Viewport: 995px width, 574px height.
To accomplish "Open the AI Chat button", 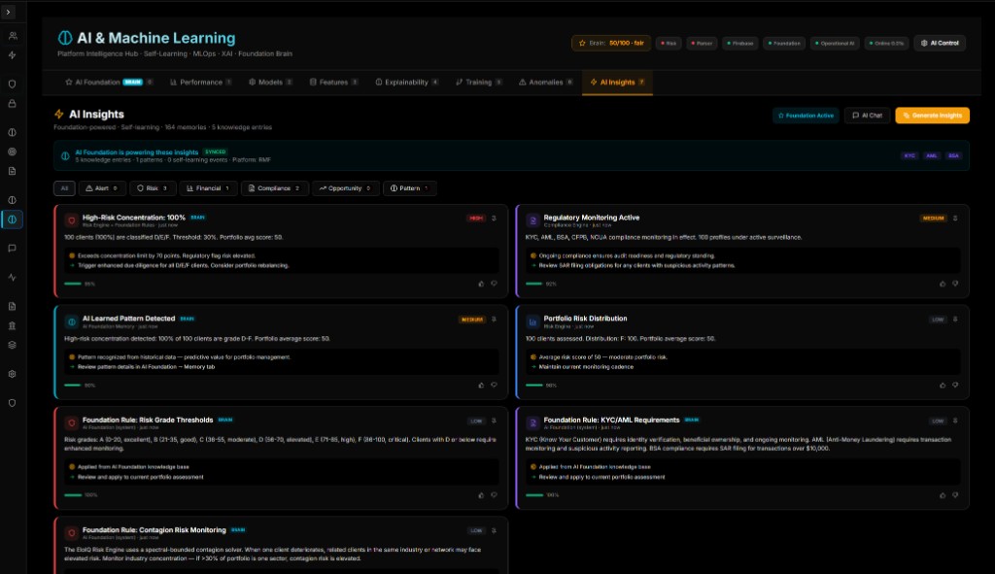I will click(867, 116).
